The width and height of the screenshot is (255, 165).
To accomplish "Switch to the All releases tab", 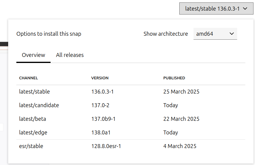I will click(x=70, y=55).
